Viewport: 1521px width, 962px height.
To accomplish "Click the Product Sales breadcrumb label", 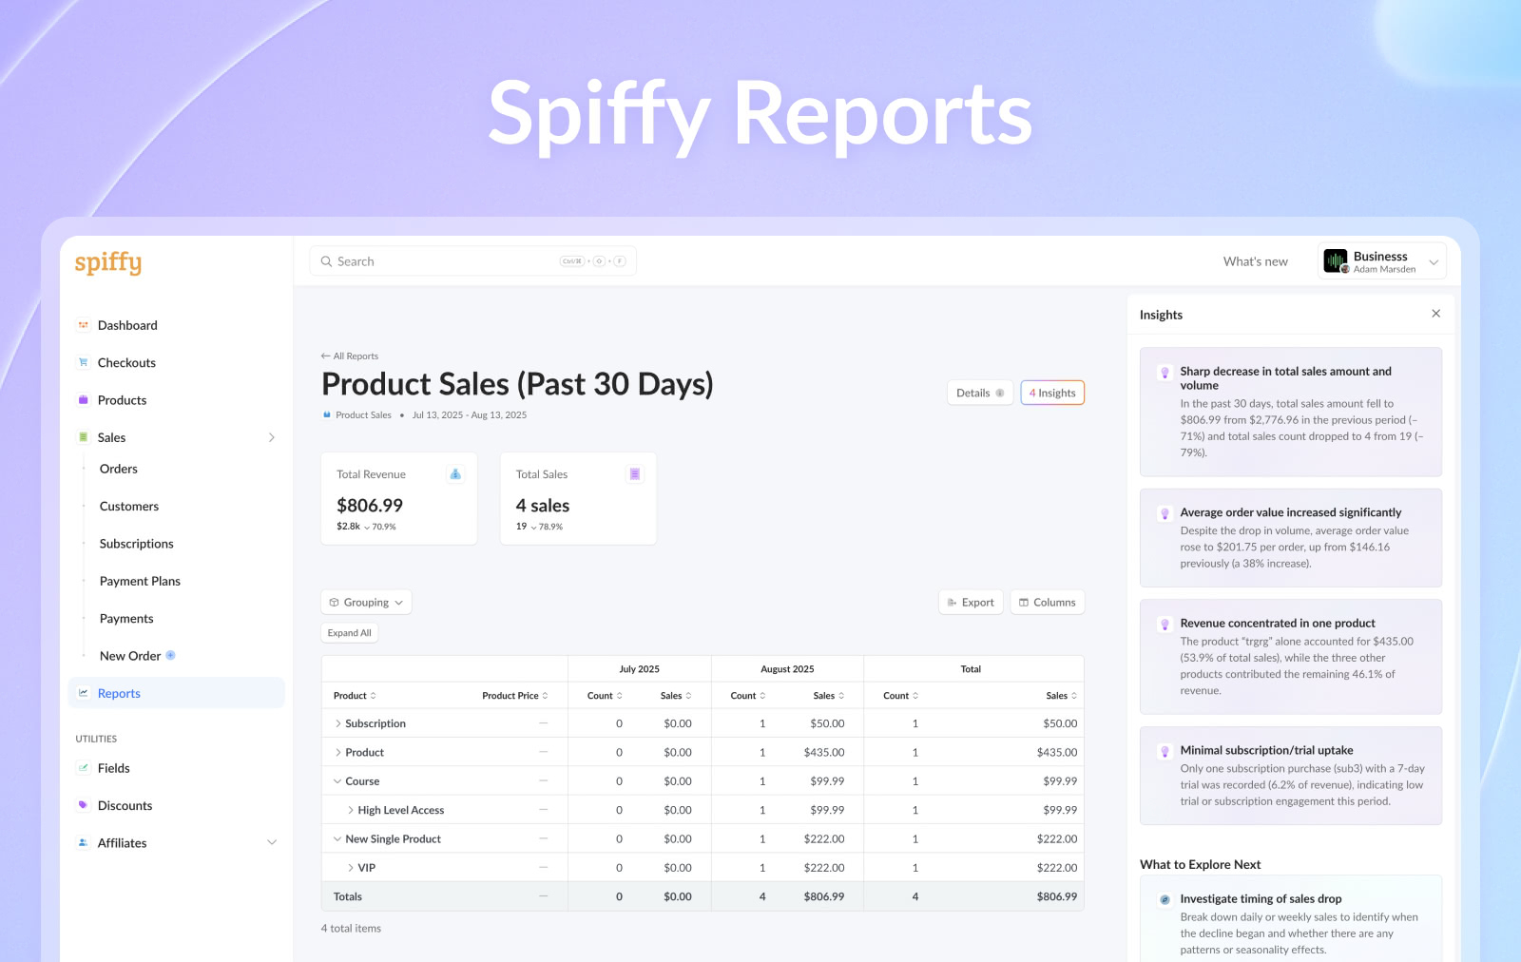I will (363, 415).
